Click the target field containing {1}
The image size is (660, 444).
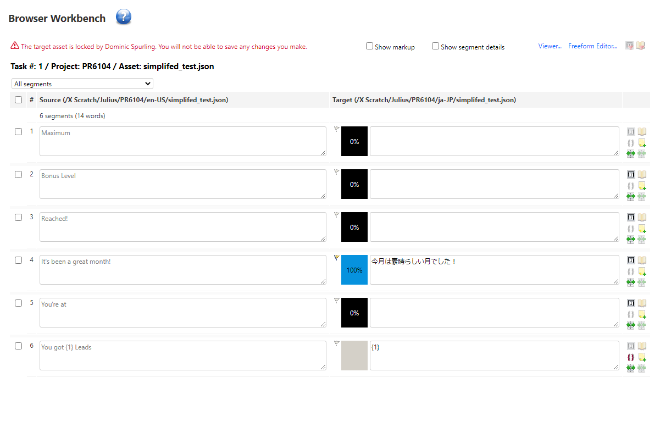point(495,356)
